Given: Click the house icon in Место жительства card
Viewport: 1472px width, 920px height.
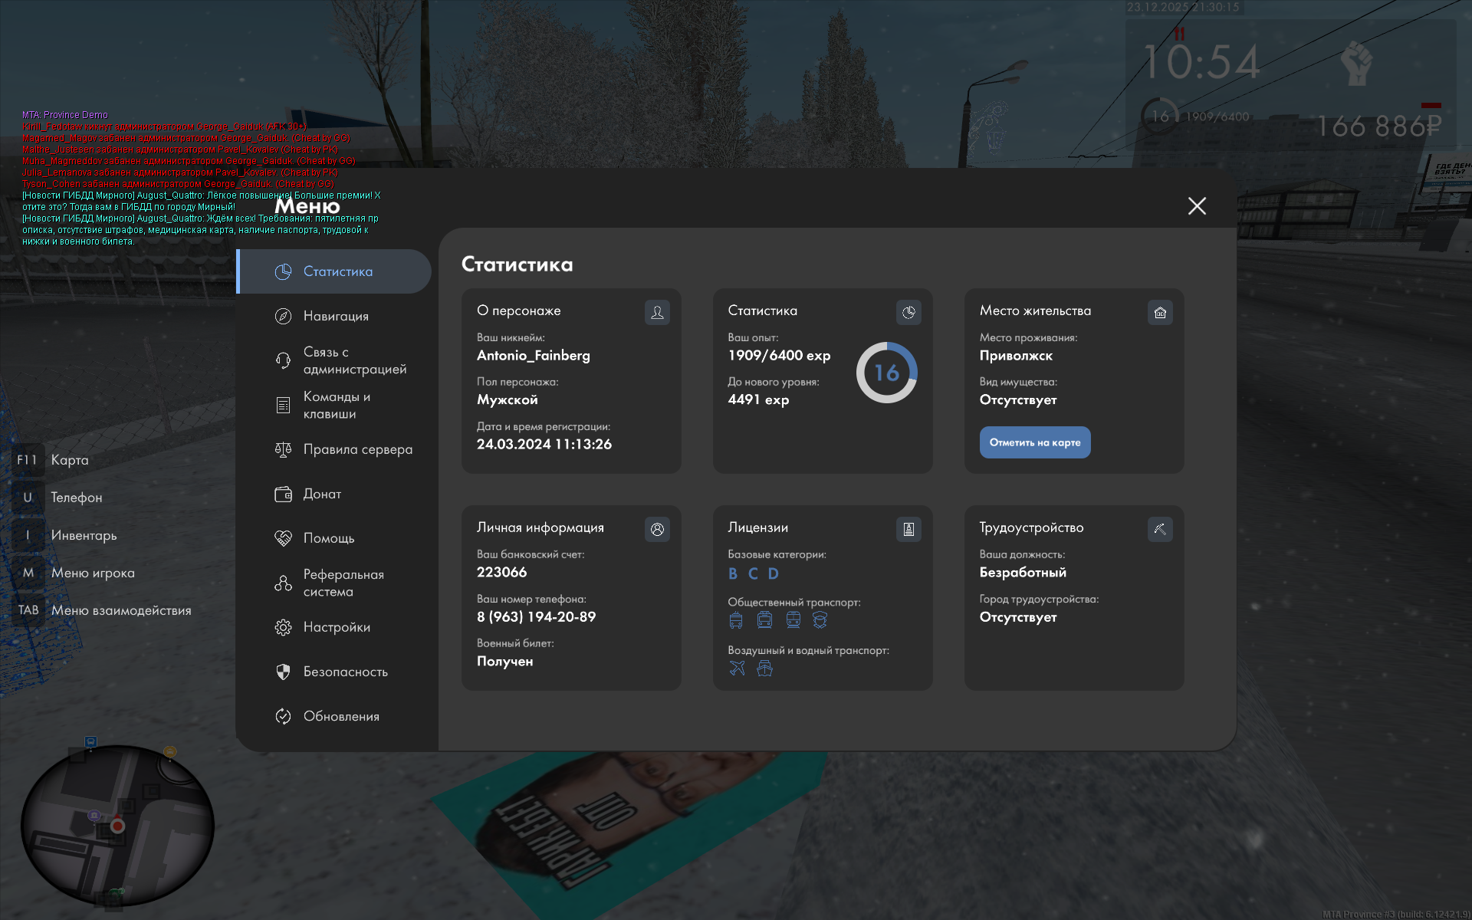Looking at the screenshot, I should (x=1160, y=312).
